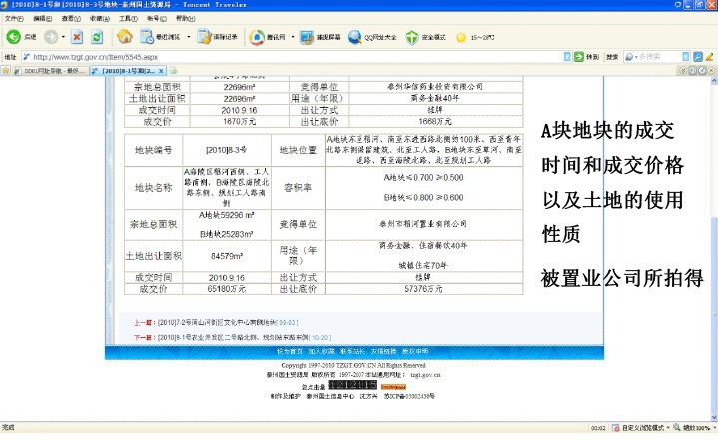Open the 编辑 Edit menu
Viewport: 718px width, 440px height.
pyautogui.click(x=43, y=18)
